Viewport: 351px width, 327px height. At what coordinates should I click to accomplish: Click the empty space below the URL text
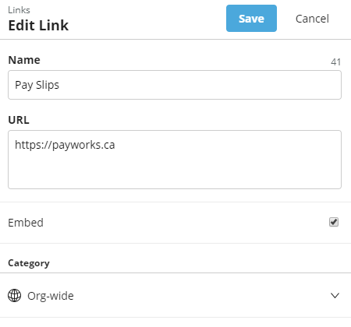click(175, 171)
